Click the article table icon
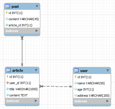The height and width of the screenshot is (109, 115). 9,70
